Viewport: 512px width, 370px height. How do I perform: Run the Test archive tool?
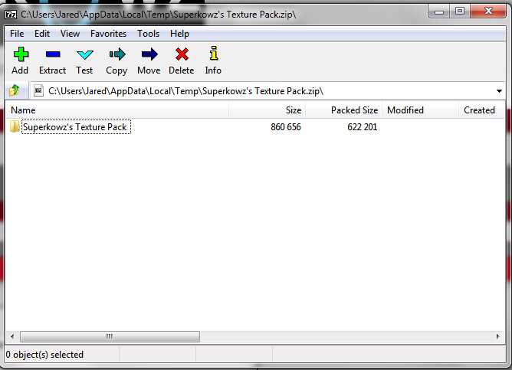click(84, 54)
